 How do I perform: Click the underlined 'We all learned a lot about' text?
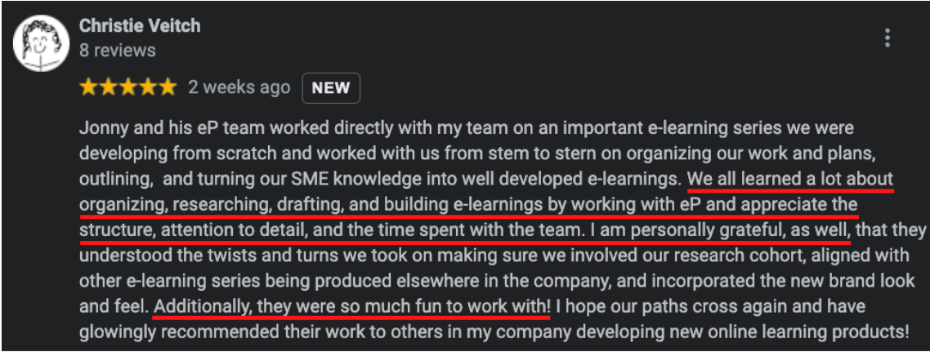790,179
